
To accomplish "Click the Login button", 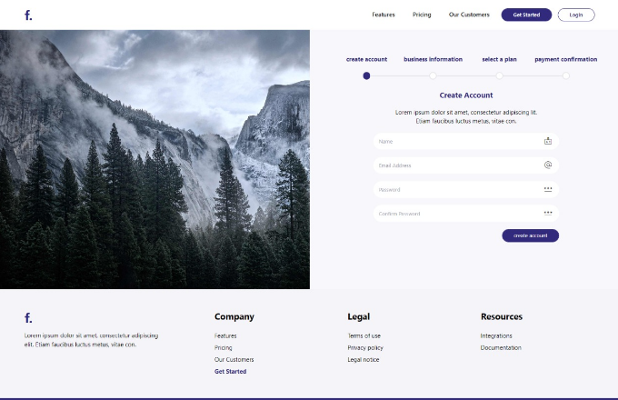I will point(576,15).
